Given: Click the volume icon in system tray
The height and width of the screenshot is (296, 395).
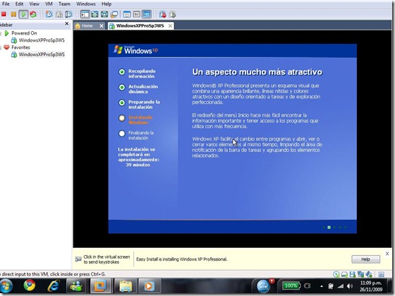Looking at the screenshot, I should (x=350, y=286).
